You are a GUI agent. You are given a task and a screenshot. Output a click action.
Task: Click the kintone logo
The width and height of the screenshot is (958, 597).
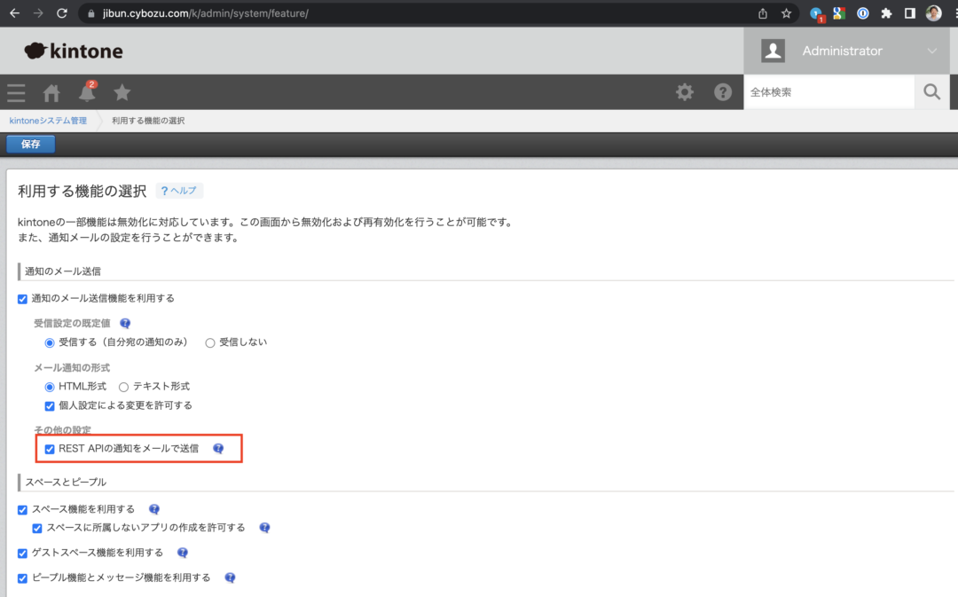click(74, 51)
